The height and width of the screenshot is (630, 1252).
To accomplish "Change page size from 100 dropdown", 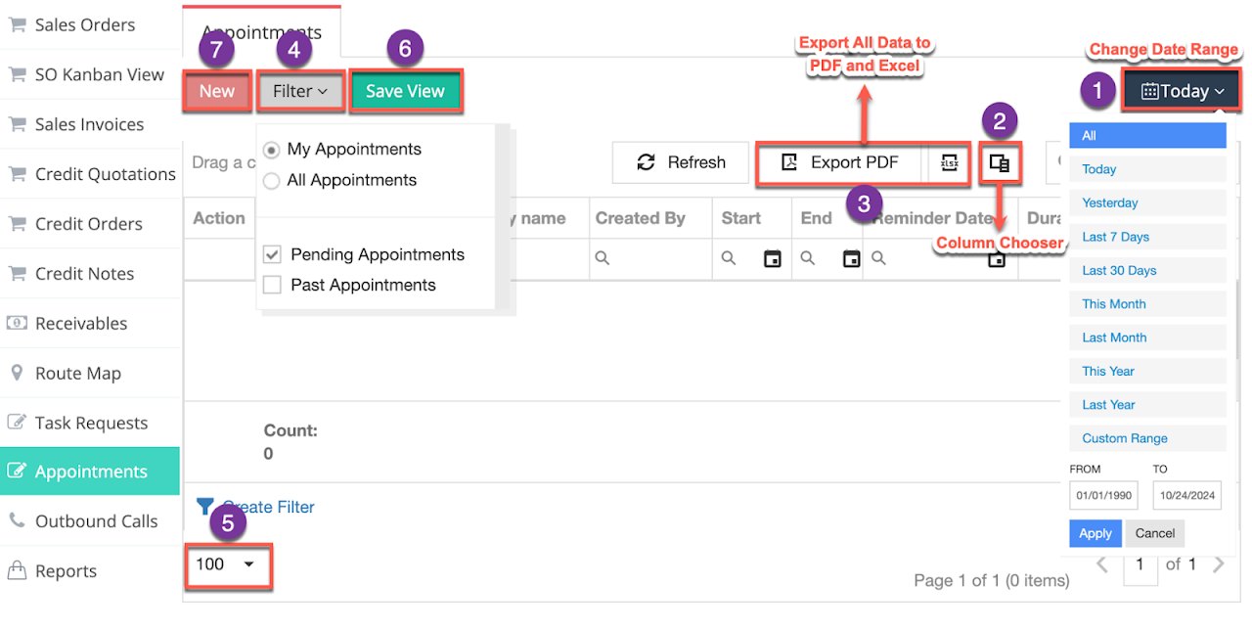I will [x=227, y=564].
